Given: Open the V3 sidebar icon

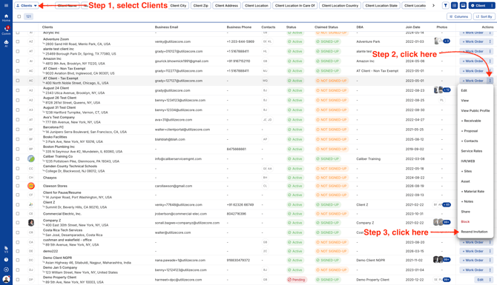Looking at the screenshot, I should coord(6,249).
